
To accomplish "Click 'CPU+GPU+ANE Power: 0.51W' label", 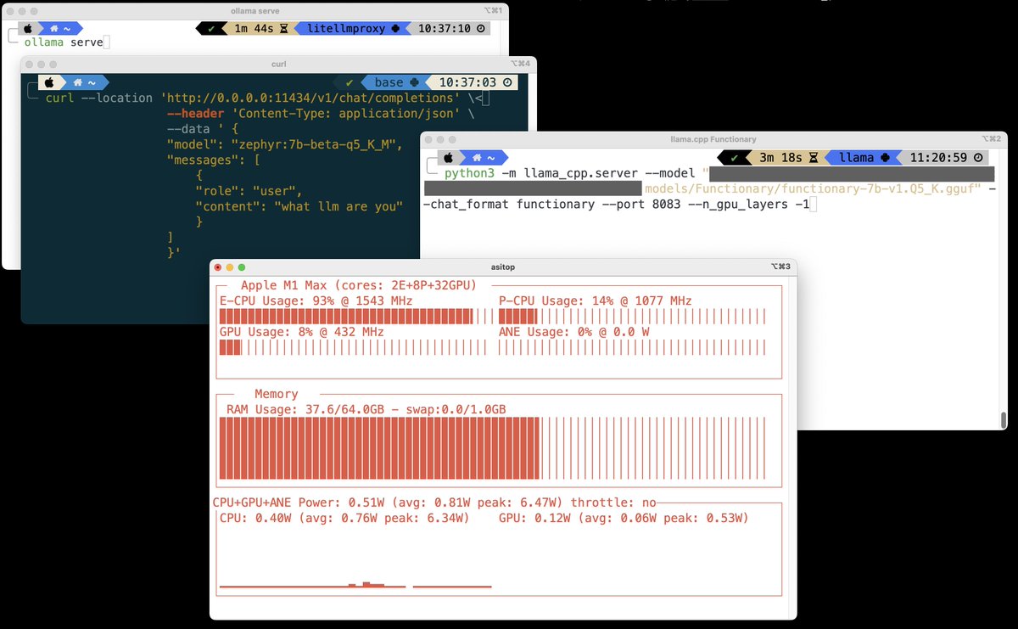I will click(298, 503).
